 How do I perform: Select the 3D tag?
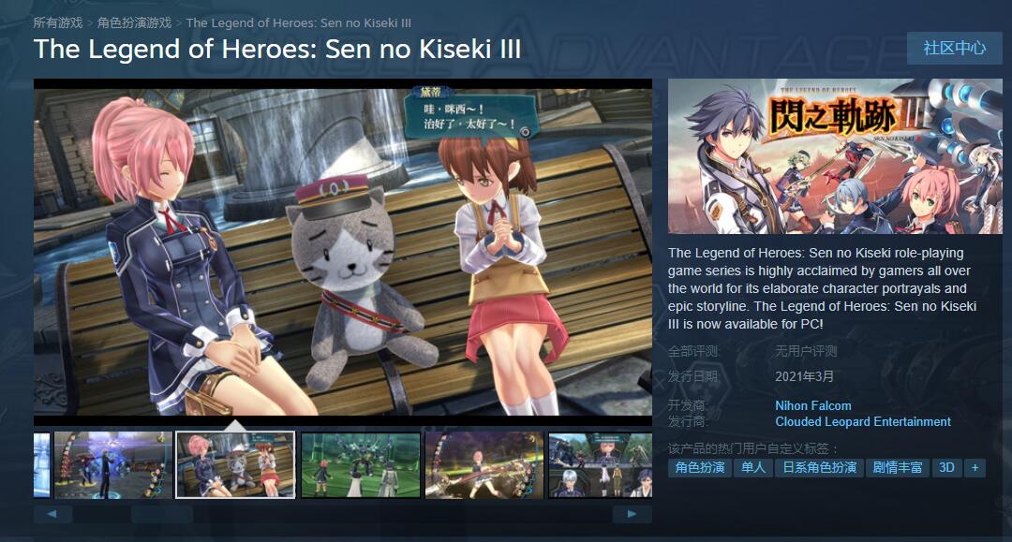[946, 468]
